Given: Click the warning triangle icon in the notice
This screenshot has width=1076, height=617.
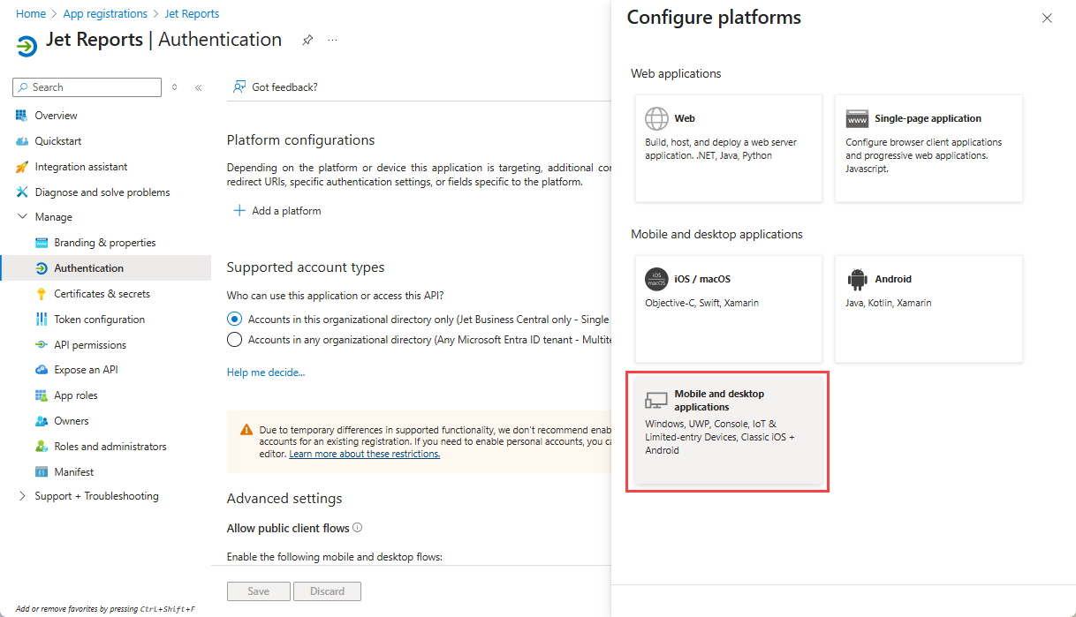Looking at the screenshot, I should click(x=246, y=430).
